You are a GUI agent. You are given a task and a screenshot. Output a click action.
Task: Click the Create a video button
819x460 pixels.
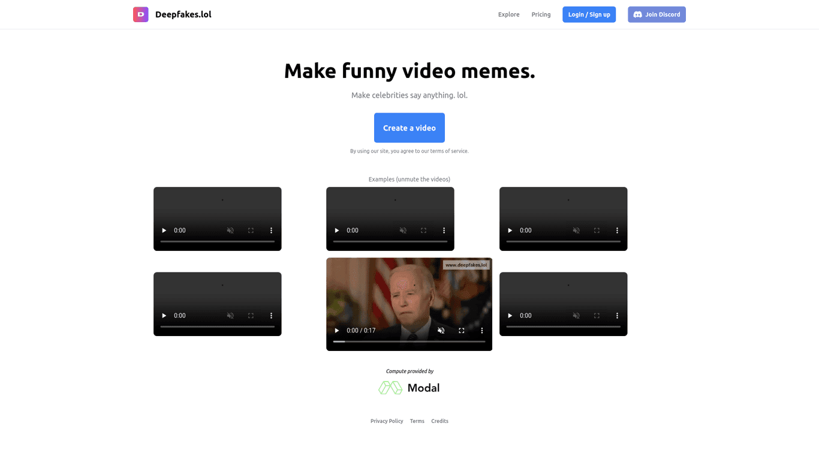click(x=409, y=128)
